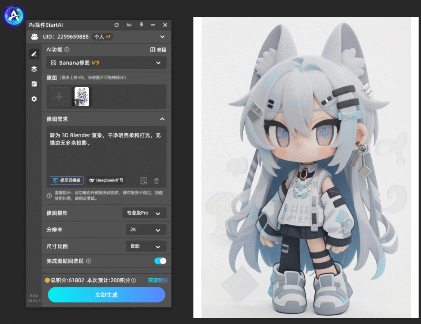The width and height of the screenshot is (421, 324).
Task: Click the info icon next to 完成图贴回选区
Action: [x=89, y=261]
